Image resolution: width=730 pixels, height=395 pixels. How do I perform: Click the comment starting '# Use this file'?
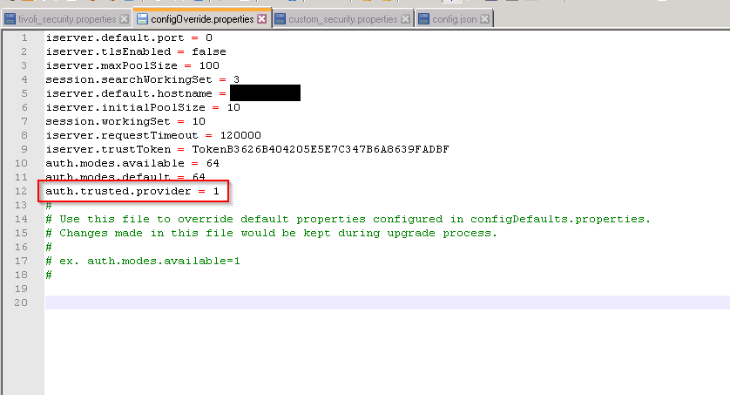click(348, 220)
